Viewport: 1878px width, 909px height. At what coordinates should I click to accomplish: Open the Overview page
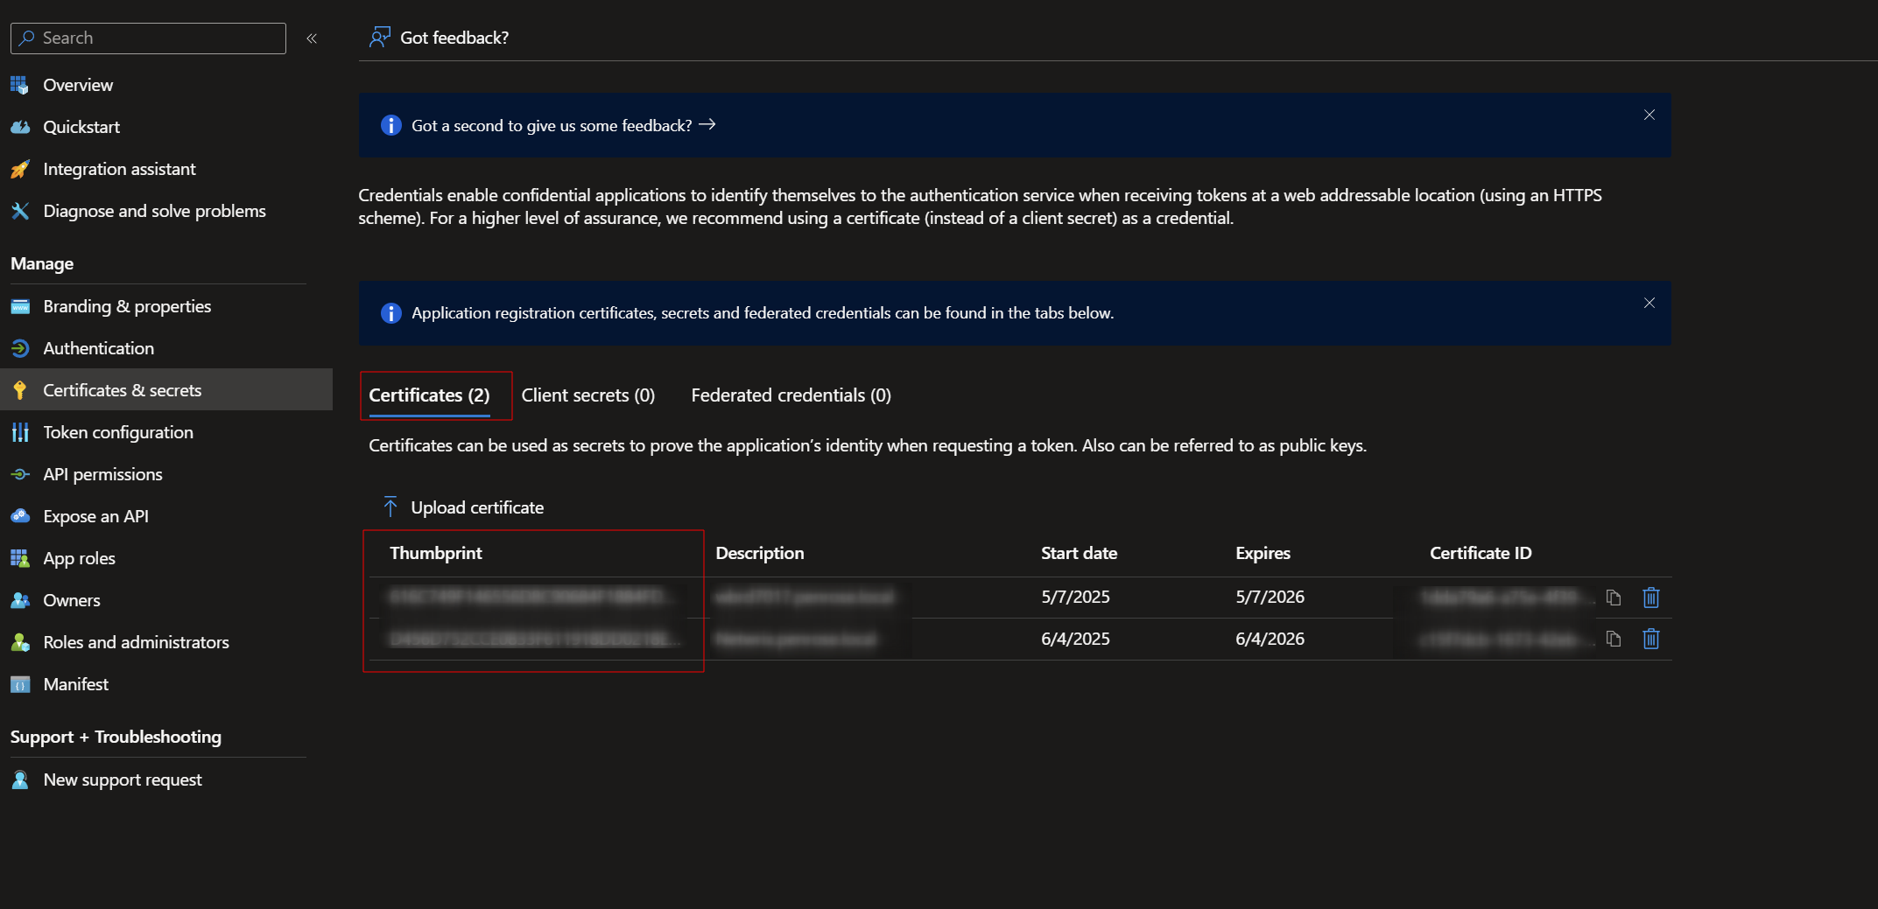click(x=78, y=85)
